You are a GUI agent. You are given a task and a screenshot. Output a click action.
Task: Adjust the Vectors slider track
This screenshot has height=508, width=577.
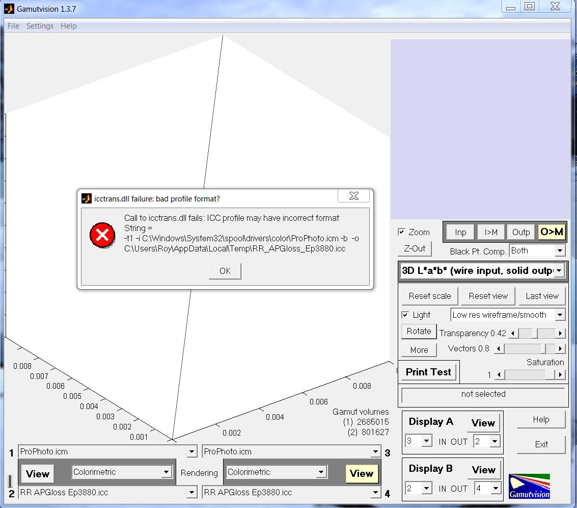coord(525,349)
